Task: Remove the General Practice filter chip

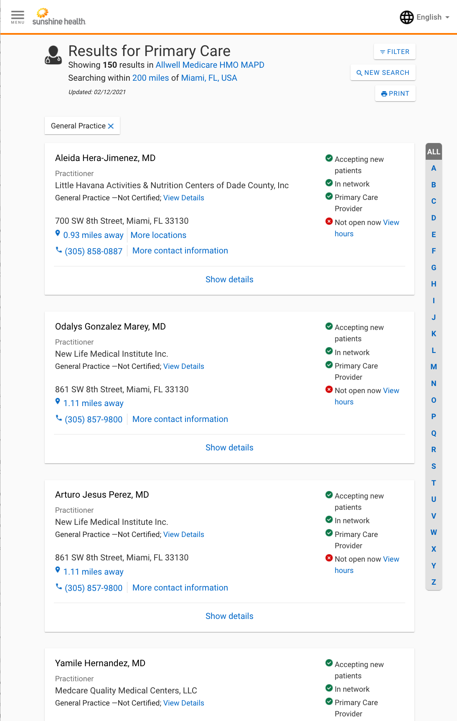Action: [111, 126]
